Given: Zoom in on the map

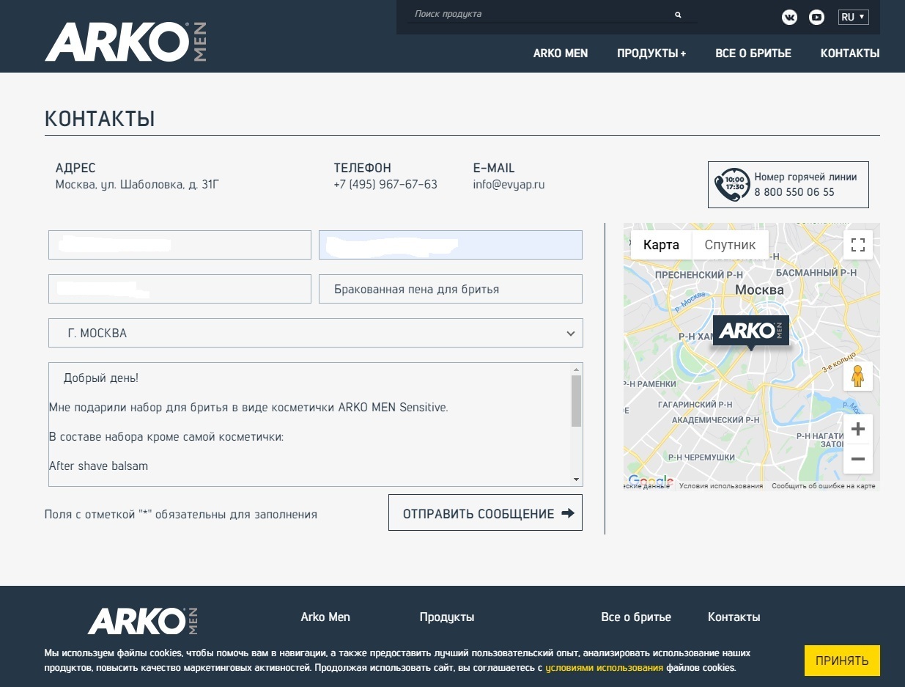Looking at the screenshot, I should tap(857, 429).
